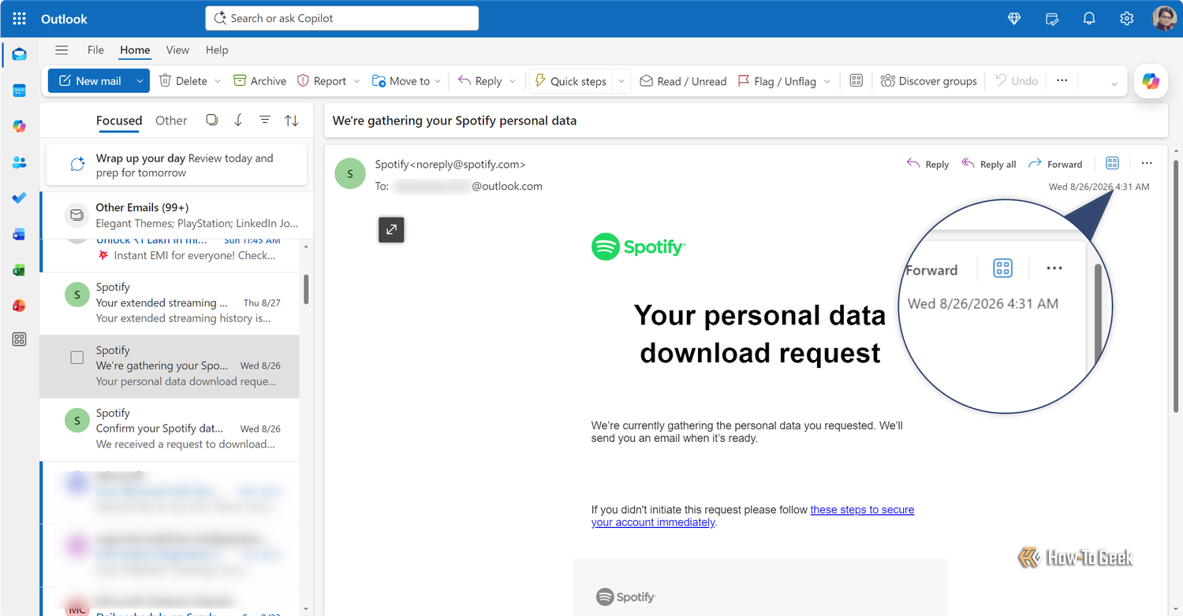Click the premium diamond icon in header
1183x616 pixels.
click(1014, 19)
